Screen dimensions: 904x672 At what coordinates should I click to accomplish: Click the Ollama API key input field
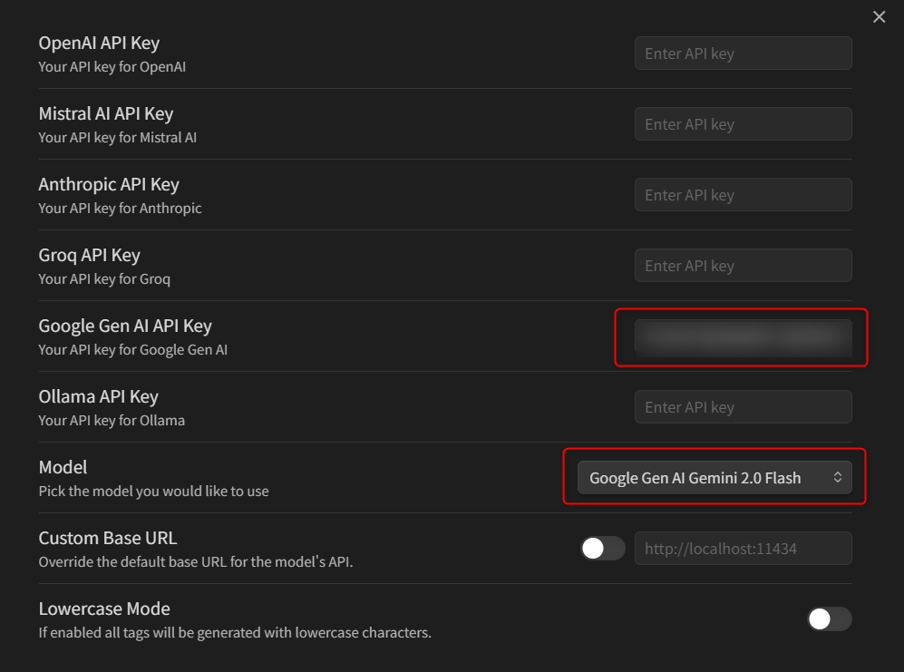coord(744,407)
